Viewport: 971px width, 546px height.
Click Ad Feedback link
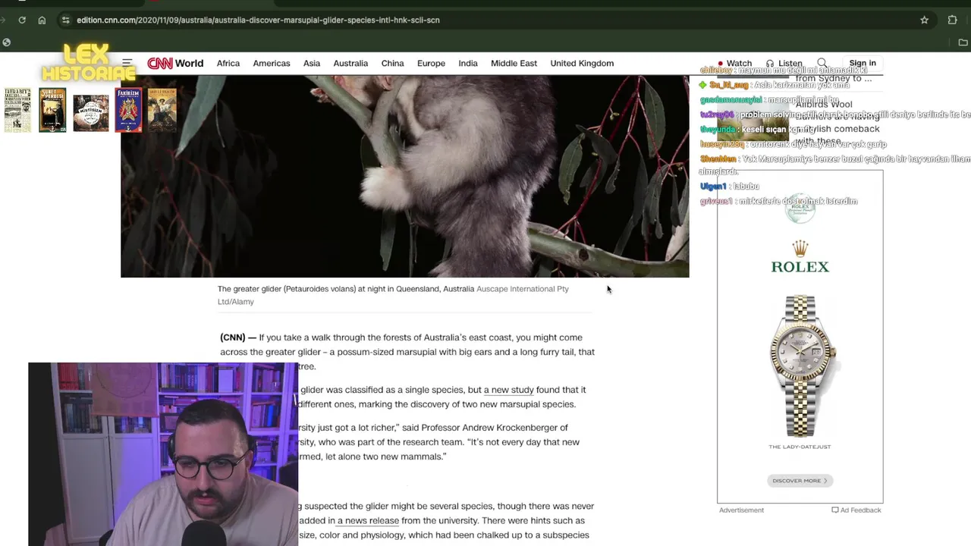(x=856, y=510)
